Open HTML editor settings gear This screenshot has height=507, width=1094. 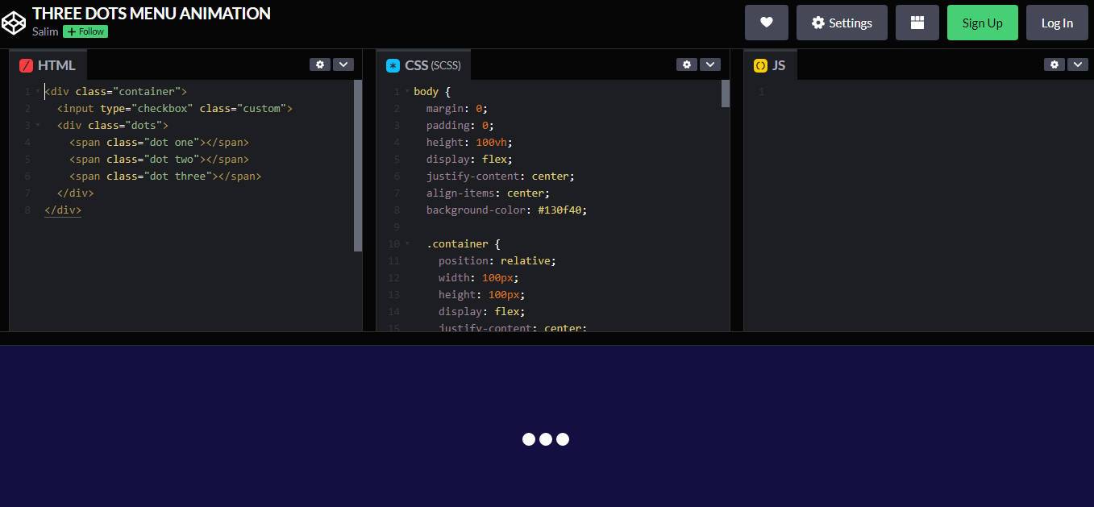[320, 64]
